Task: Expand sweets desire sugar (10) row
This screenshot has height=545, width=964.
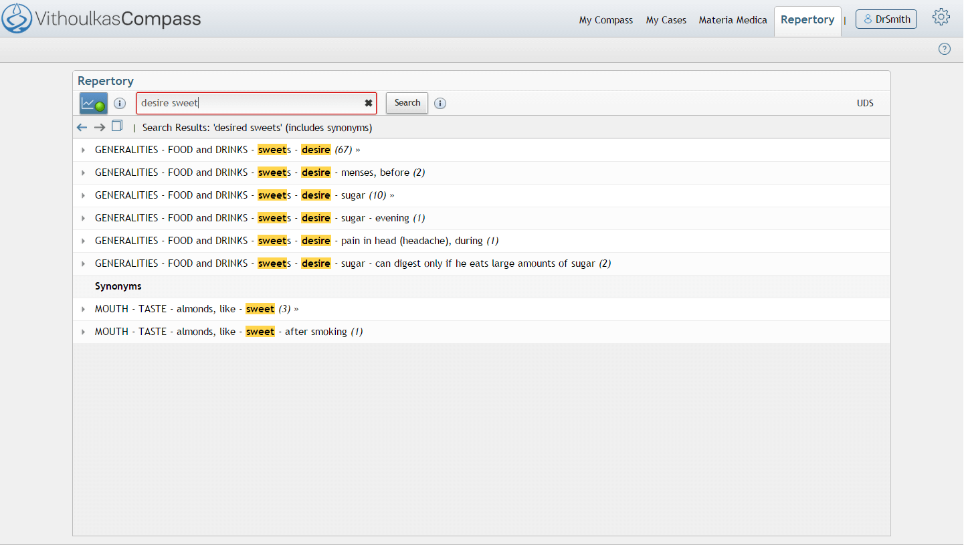Action: point(83,195)
